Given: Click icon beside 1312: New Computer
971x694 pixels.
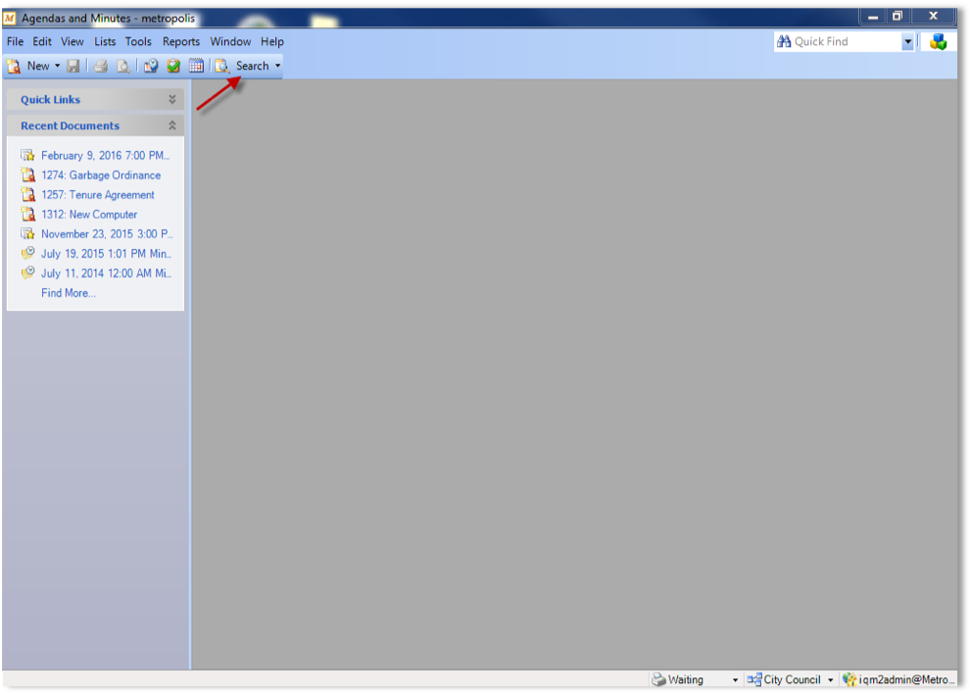Looking at the screenshot, I should click(27, 214).
